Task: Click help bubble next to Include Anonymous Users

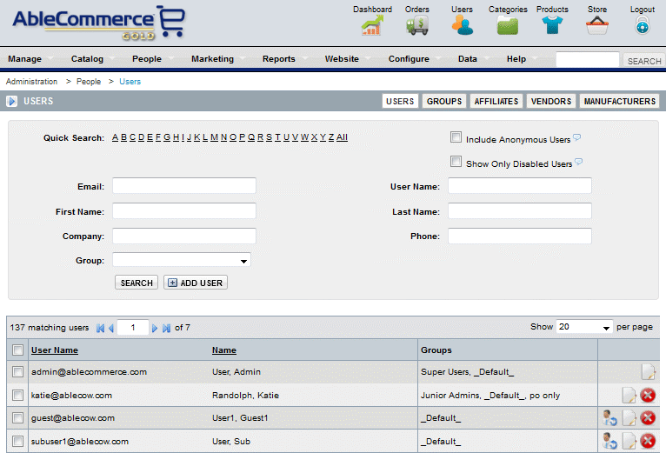Action: (576, 137)
